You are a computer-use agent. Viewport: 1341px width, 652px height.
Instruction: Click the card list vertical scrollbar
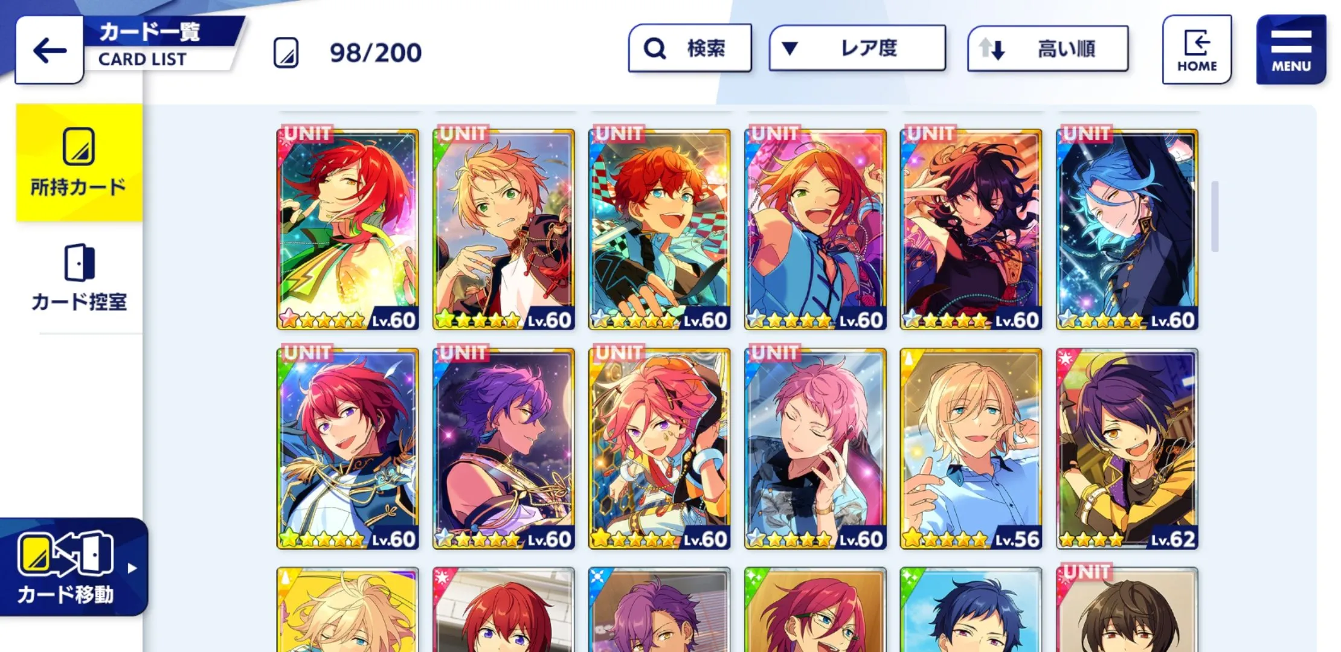click(x=1215, y=216)
